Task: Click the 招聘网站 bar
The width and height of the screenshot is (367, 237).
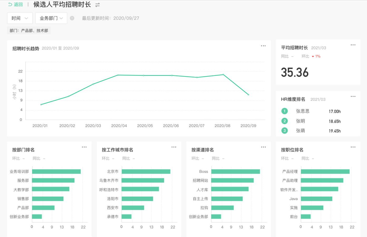Action: click(232, 181)
